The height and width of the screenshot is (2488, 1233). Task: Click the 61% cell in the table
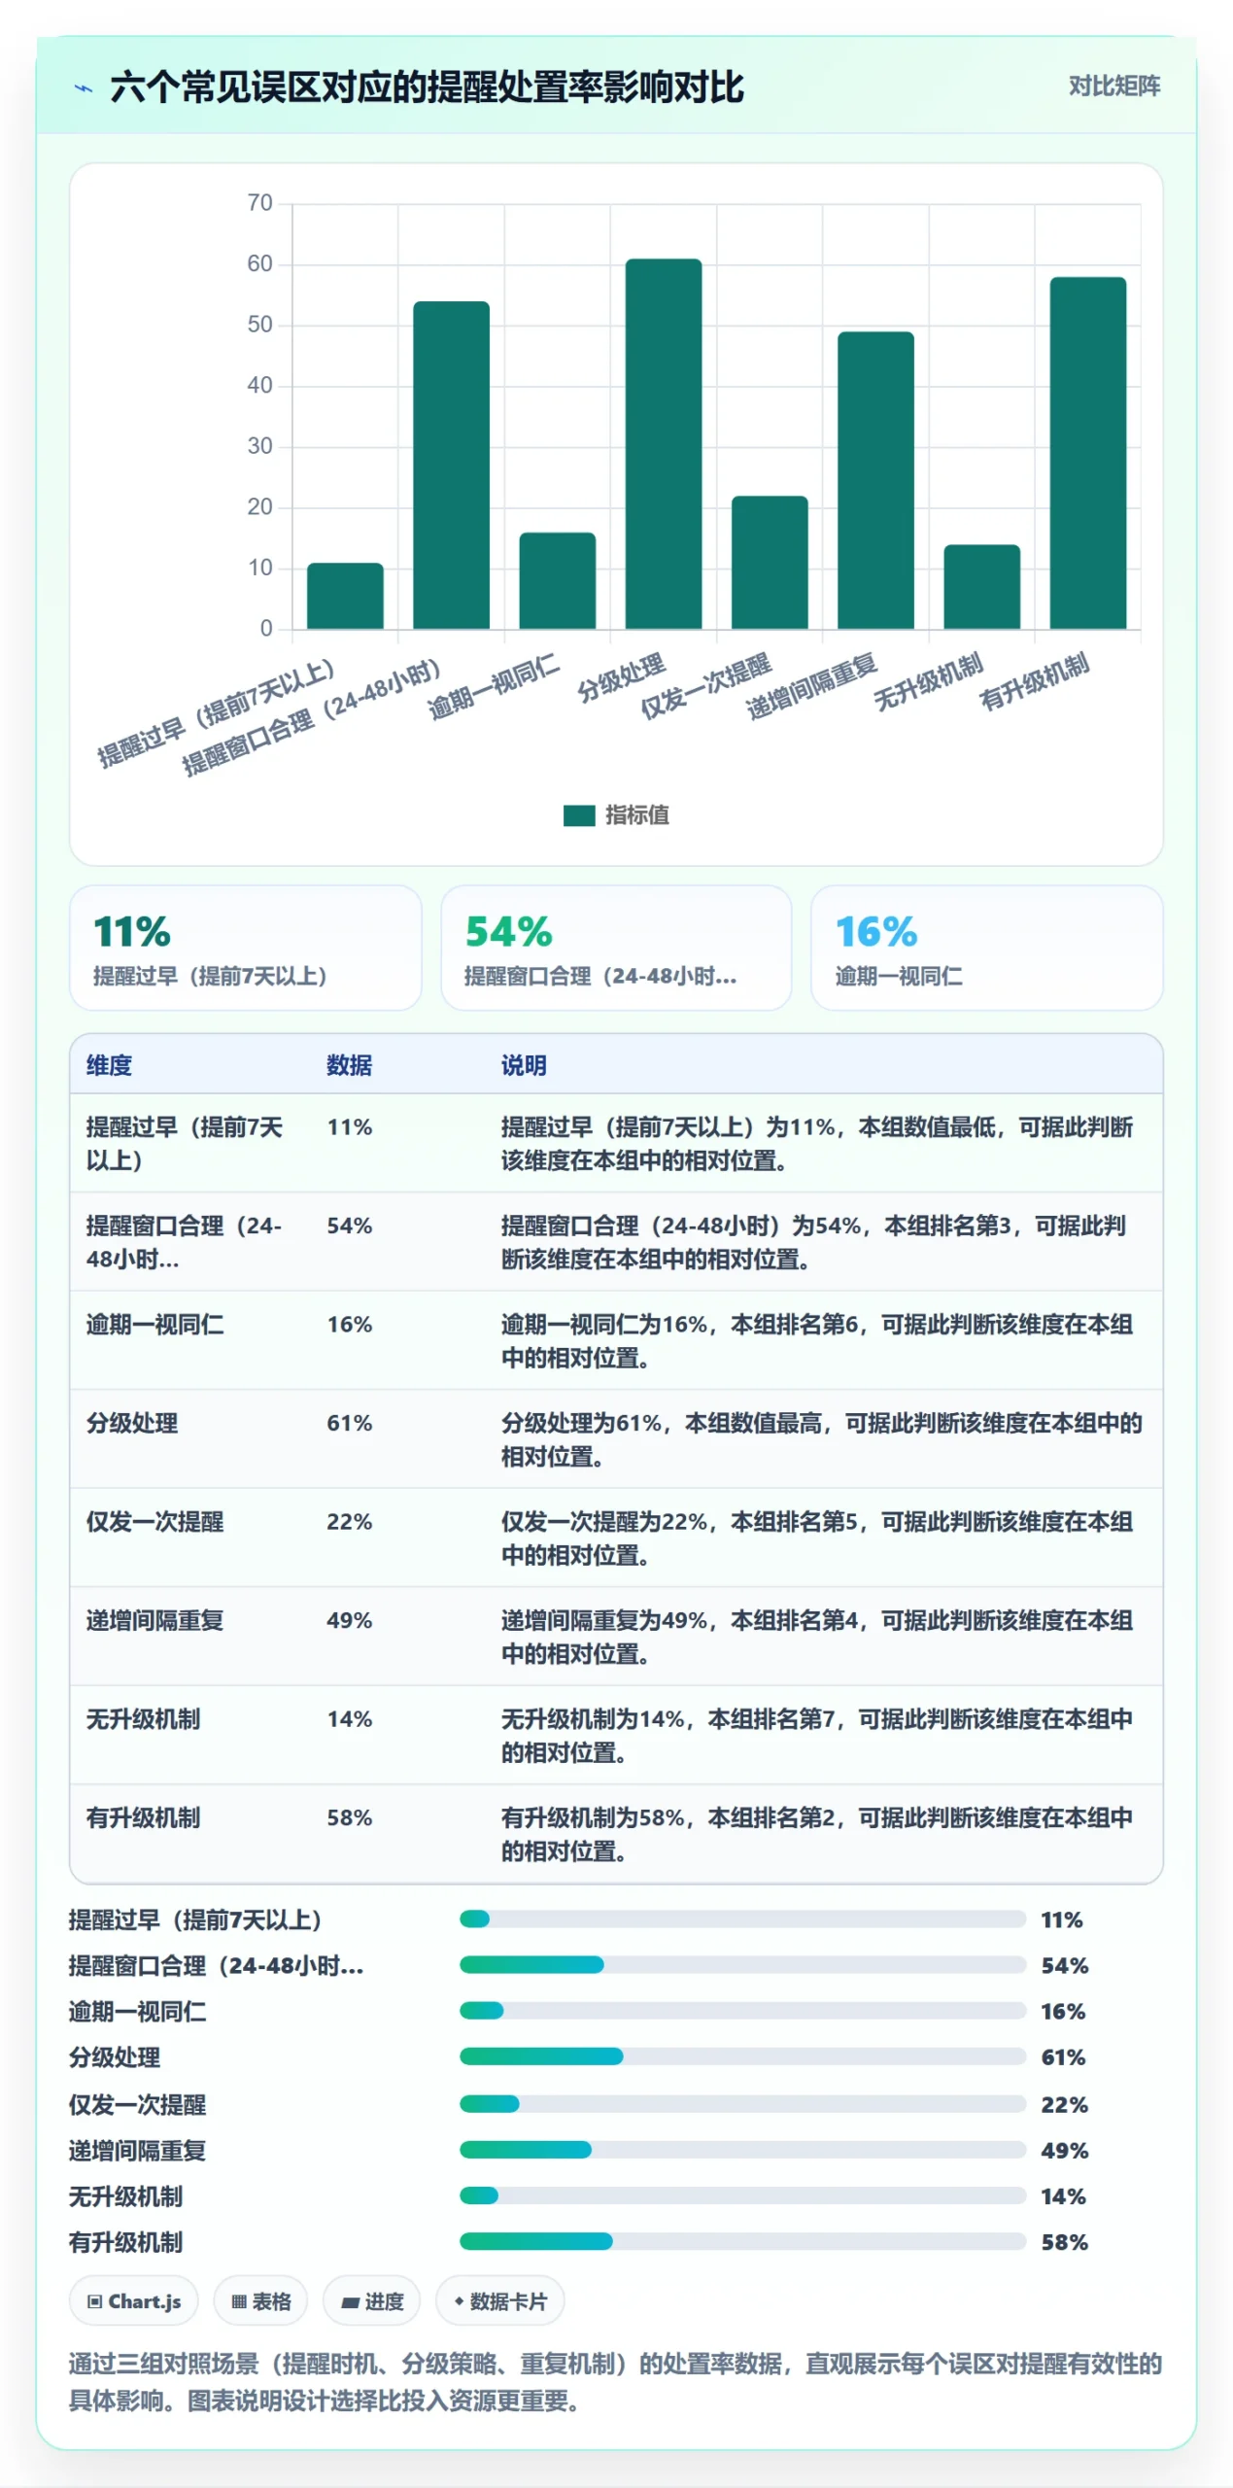pyautogui.click(x=349, y=1423)
